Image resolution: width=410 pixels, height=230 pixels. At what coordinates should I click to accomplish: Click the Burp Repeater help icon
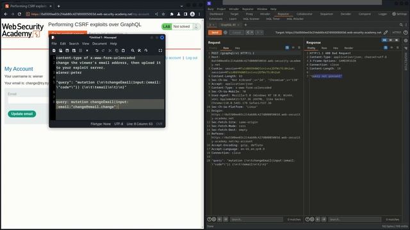pyautogui.click(x=406, y=33)
